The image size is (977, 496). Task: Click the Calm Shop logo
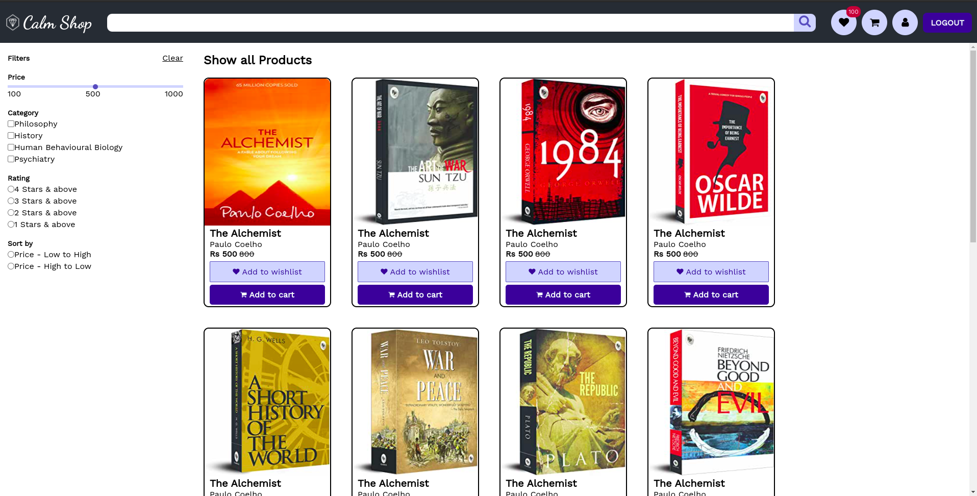pos(49,23)
